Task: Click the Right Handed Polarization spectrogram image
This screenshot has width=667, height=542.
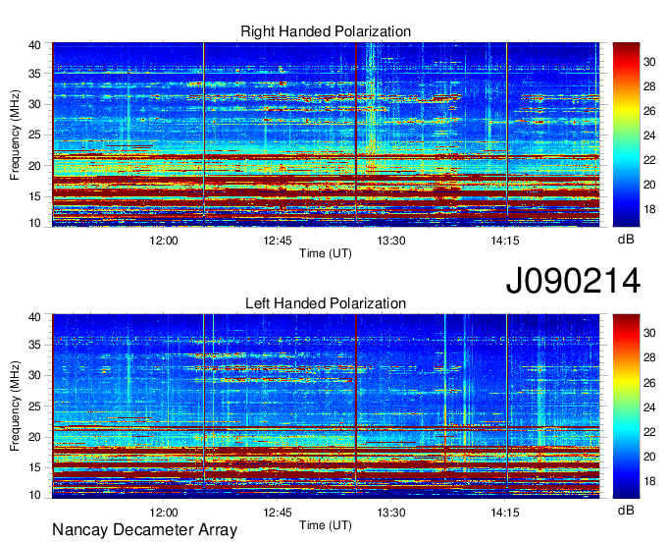Action: coord(326,135)
